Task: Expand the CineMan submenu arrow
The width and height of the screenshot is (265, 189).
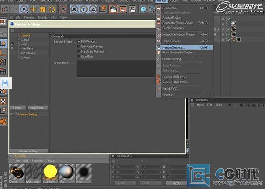Action: [x=210, y=95]
